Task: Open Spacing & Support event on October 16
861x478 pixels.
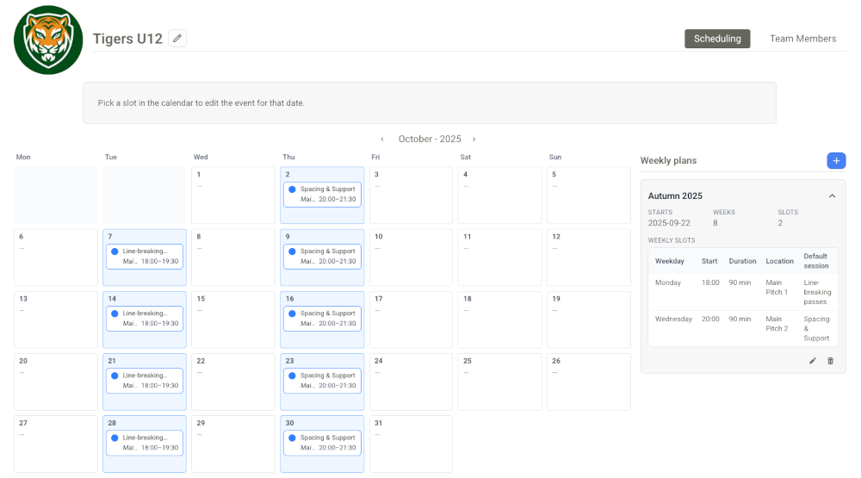Action: click(x=322, y=318)
